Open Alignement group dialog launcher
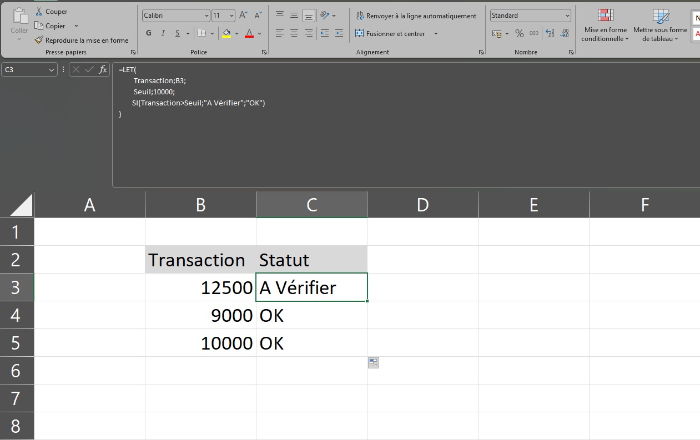700x440 pixels. [x=481, y=52]
